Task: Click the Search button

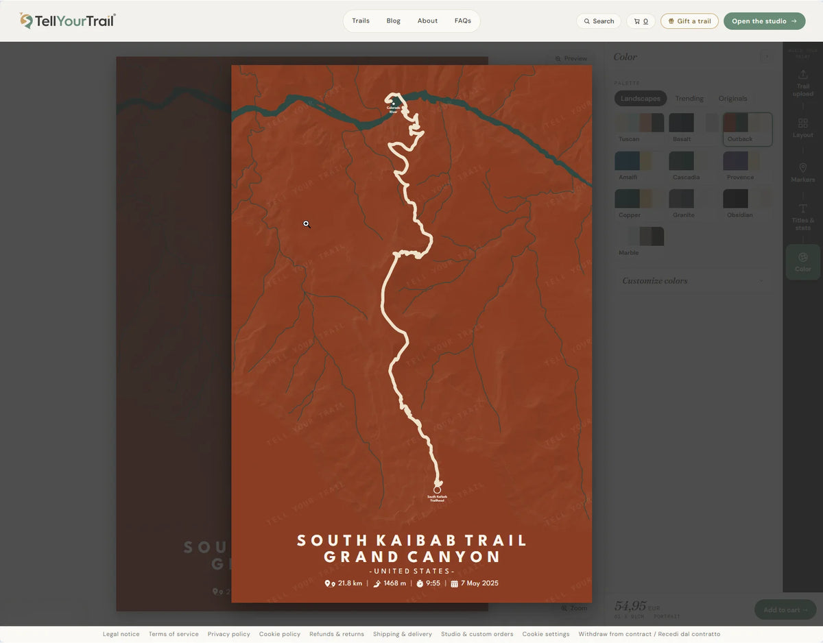Action: pos(599,21)
